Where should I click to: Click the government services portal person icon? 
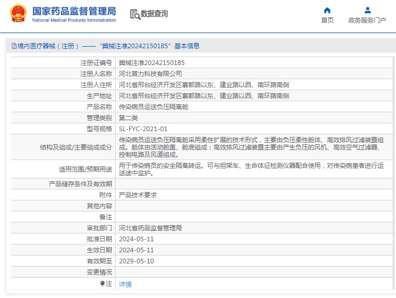point(368,10)
